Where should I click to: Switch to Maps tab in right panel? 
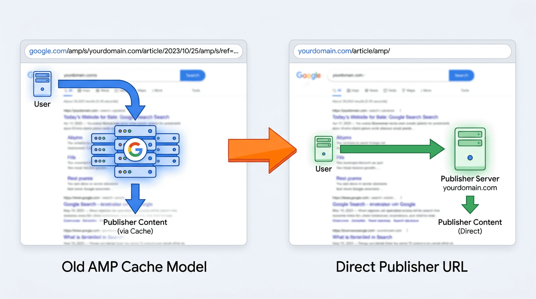(409, 90)
